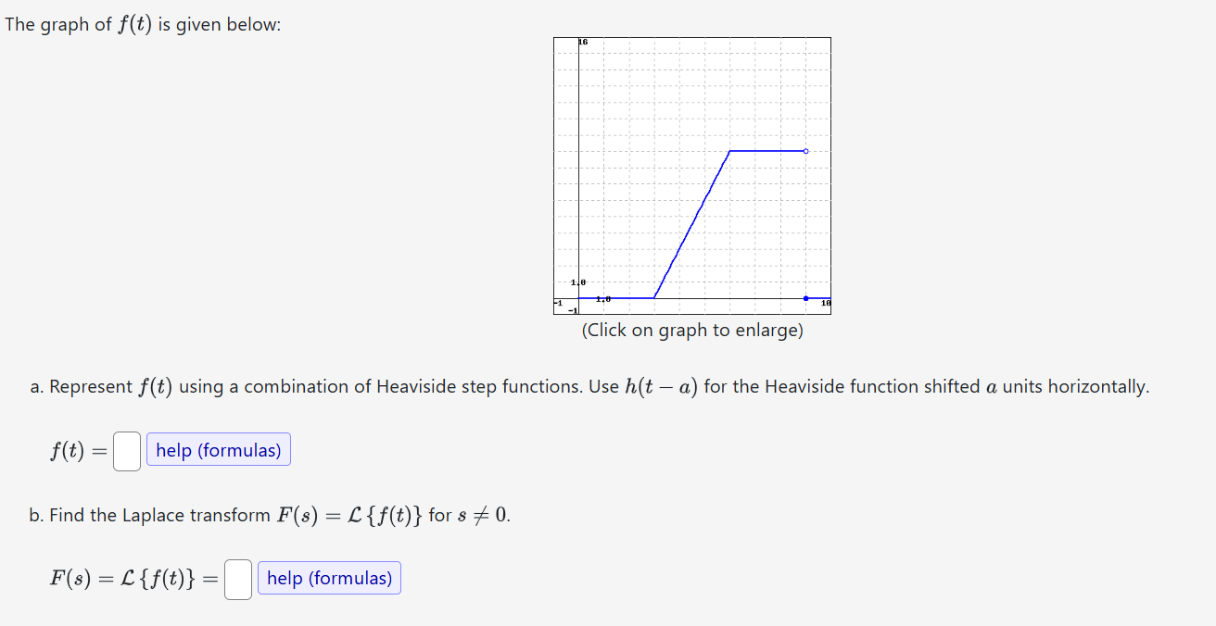Click the f(t) answer input box
Viewport: 1216px width, 626px height.
pyautogui.click(x=127, y=450)
